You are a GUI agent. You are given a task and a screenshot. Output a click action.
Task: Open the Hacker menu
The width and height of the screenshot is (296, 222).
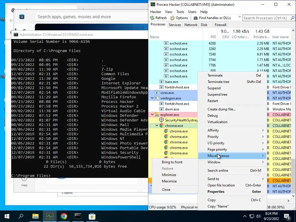(156, 12)
